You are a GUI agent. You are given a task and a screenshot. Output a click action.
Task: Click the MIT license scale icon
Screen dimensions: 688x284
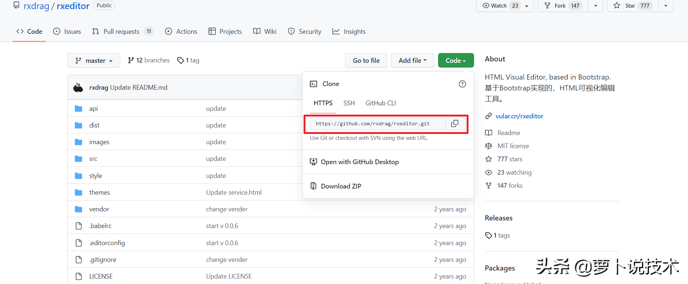(489, 146)
